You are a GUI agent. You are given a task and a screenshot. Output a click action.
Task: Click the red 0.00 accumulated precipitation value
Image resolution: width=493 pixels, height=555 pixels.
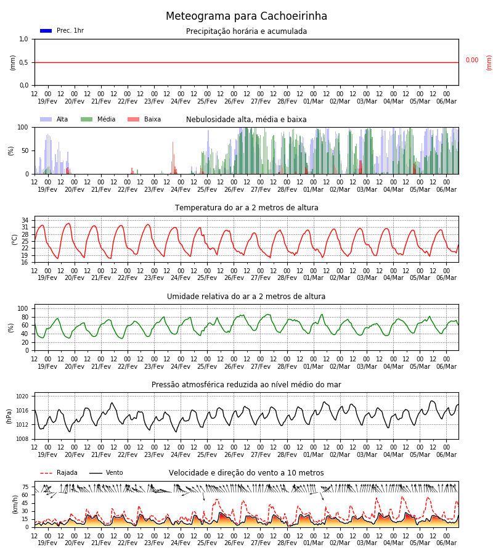(x=472, y=60)
